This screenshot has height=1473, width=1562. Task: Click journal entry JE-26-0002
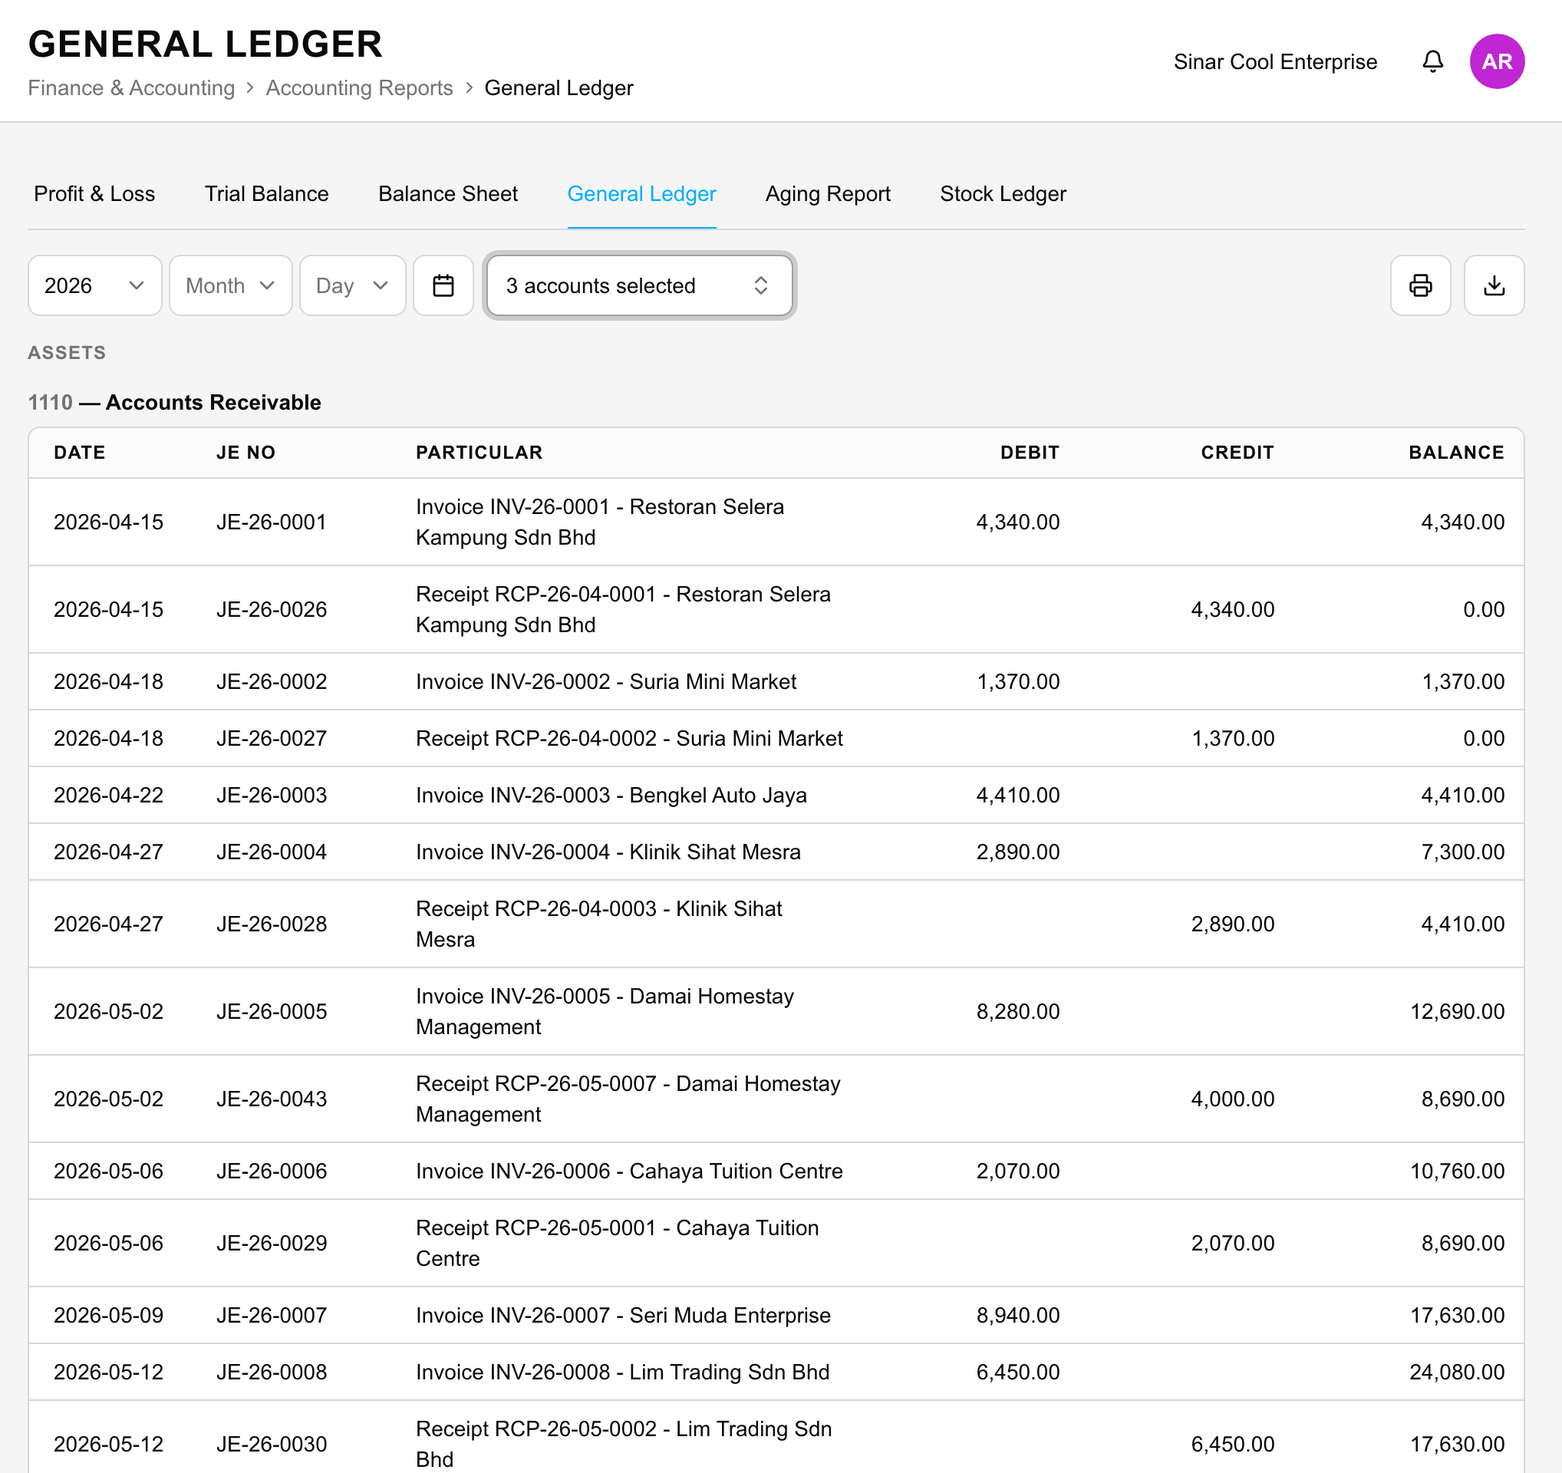pos(271,682)
